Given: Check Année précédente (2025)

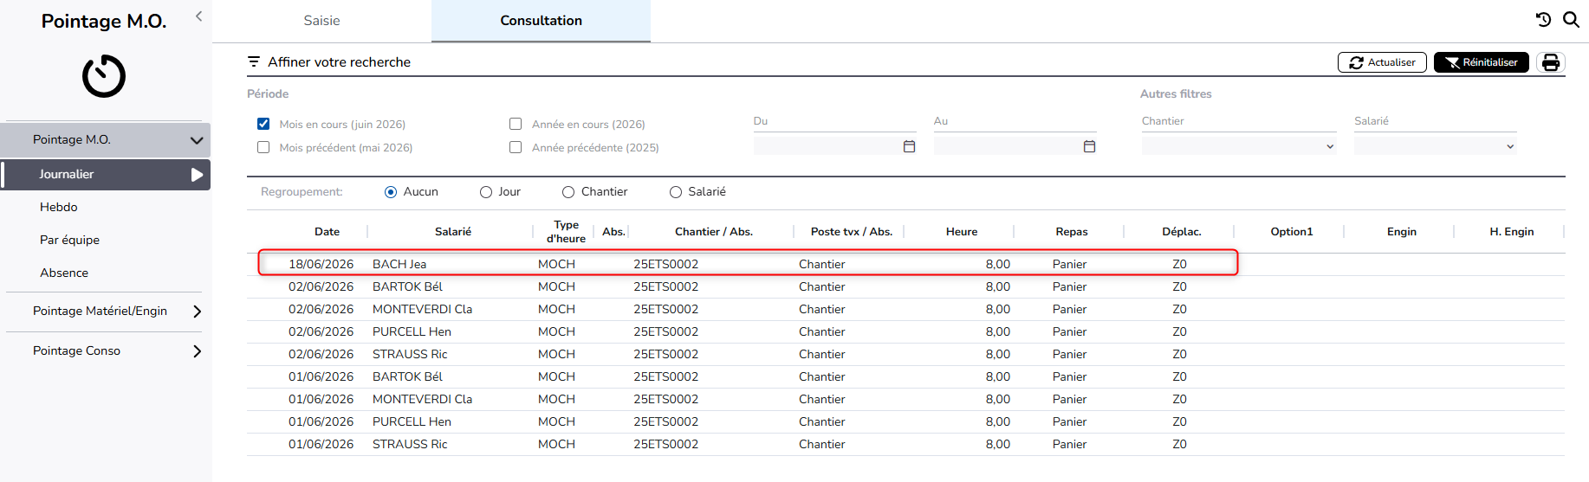Looking at the screenshot, I should pos(516,147).
